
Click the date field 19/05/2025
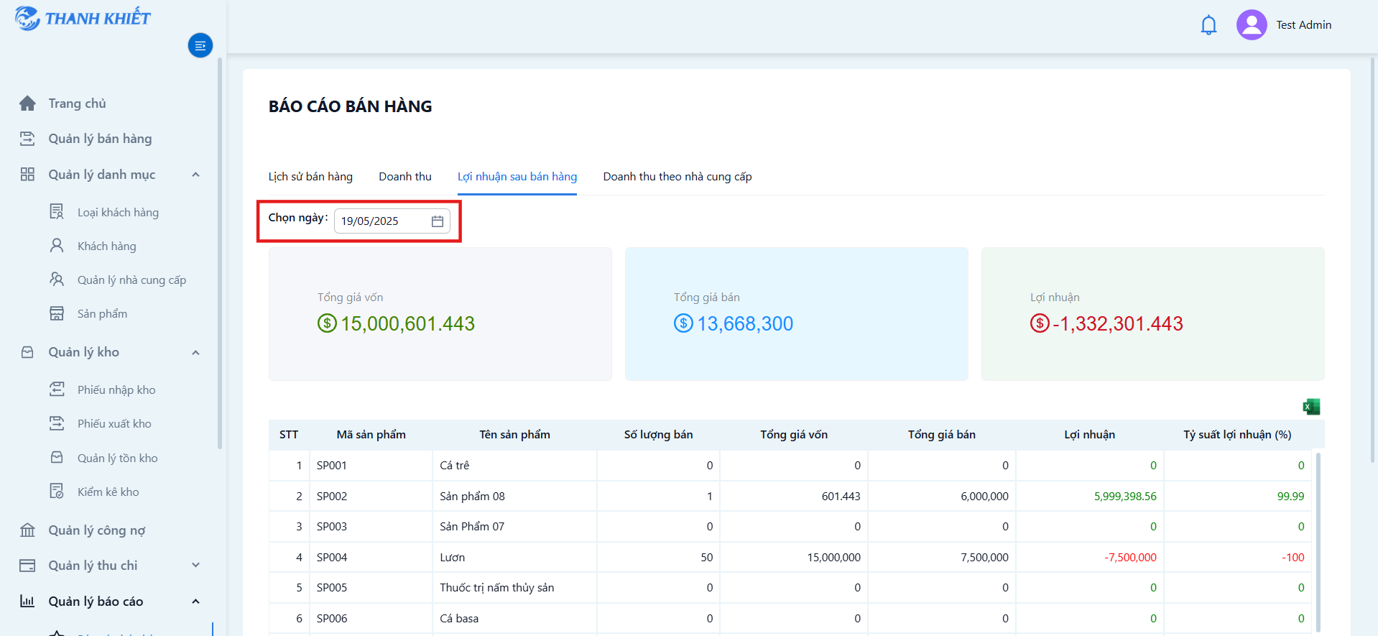tap(392, 221)
